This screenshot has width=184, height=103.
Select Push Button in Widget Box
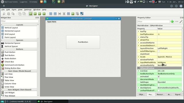pos(10,52)
